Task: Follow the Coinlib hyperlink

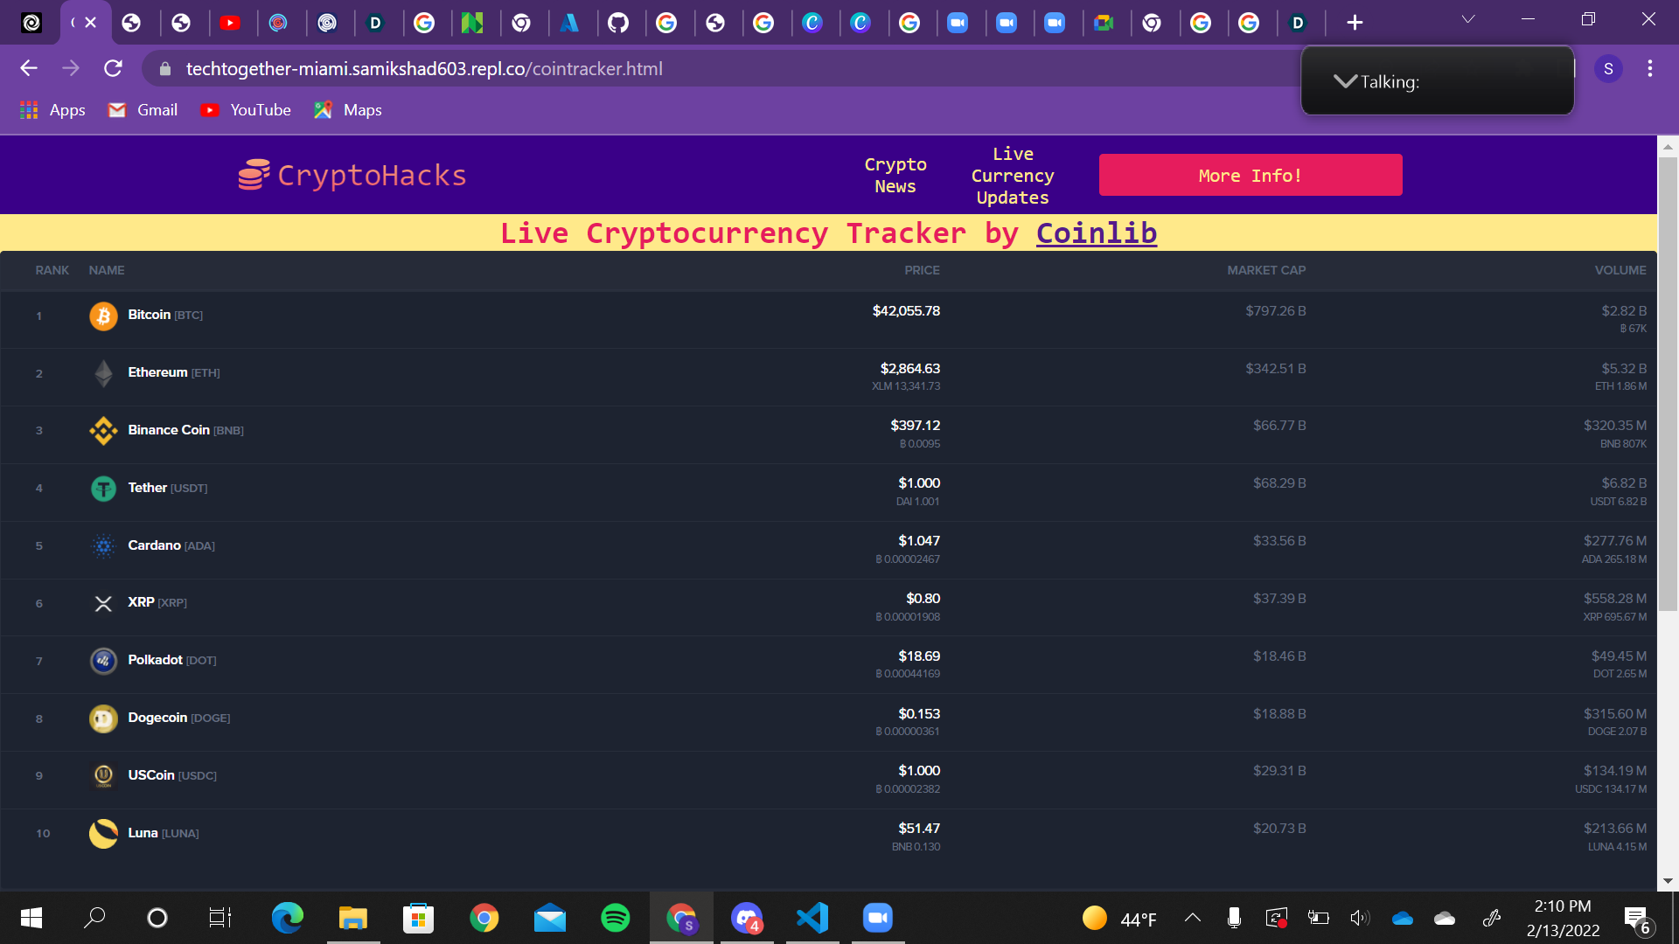Action: (x=1096, y=233)
